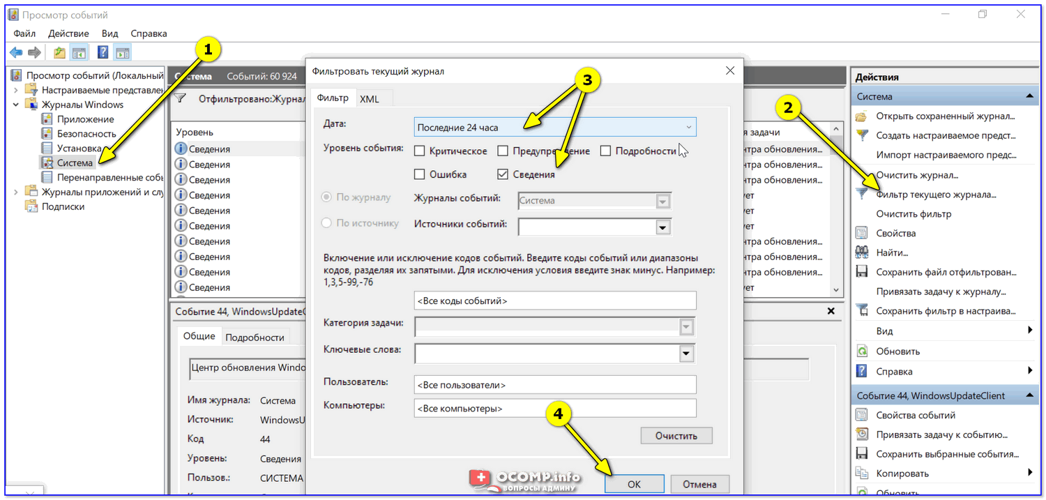Screen dimensions: 1046x500
Task: Switch to the XML tab
Action: coord(370,99)
